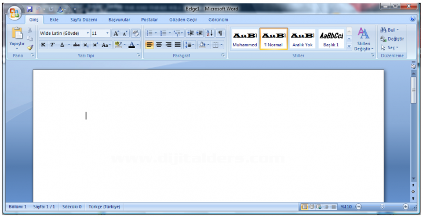Toggle the show paragraph marks icon
Screen dimensions: 423x217
(220, 33)
